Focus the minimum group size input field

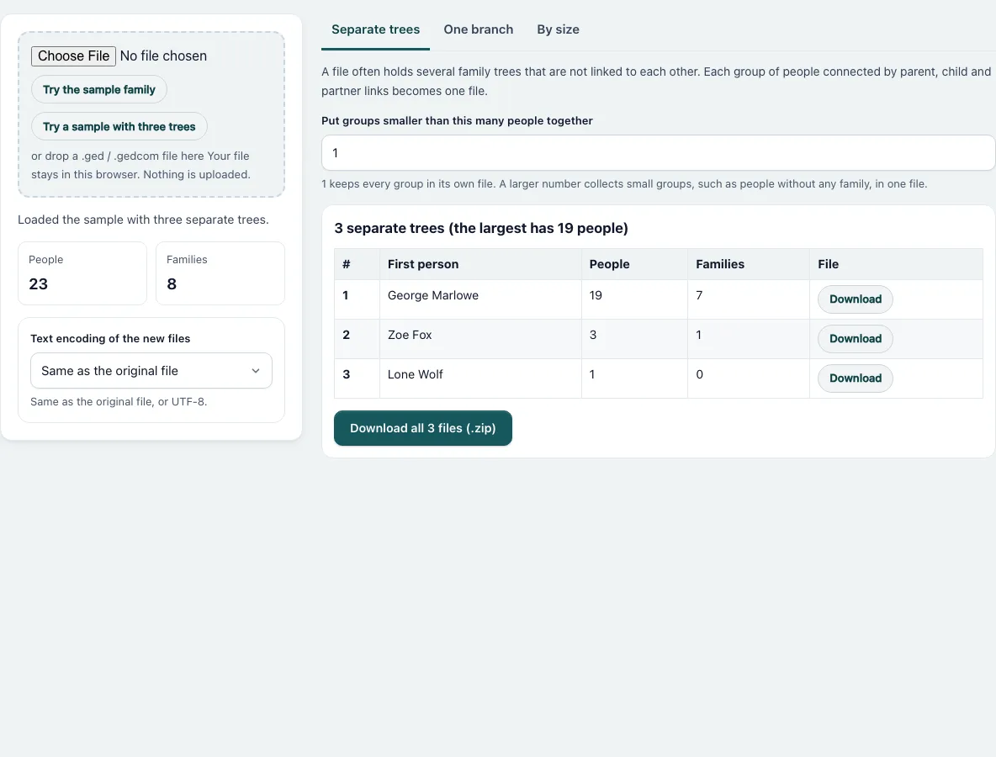point(658,152)
